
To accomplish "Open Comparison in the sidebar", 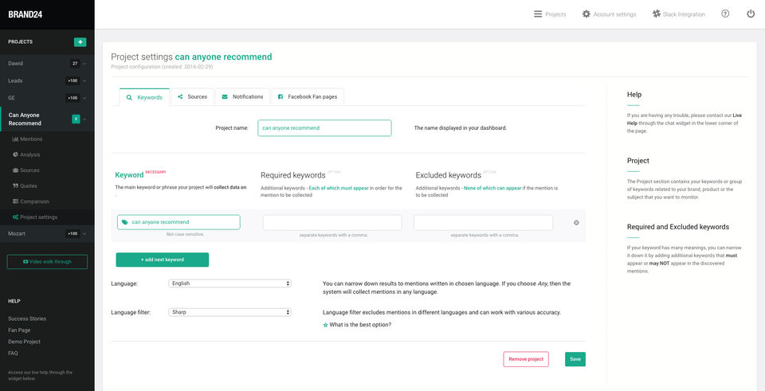I will [33, 201].
